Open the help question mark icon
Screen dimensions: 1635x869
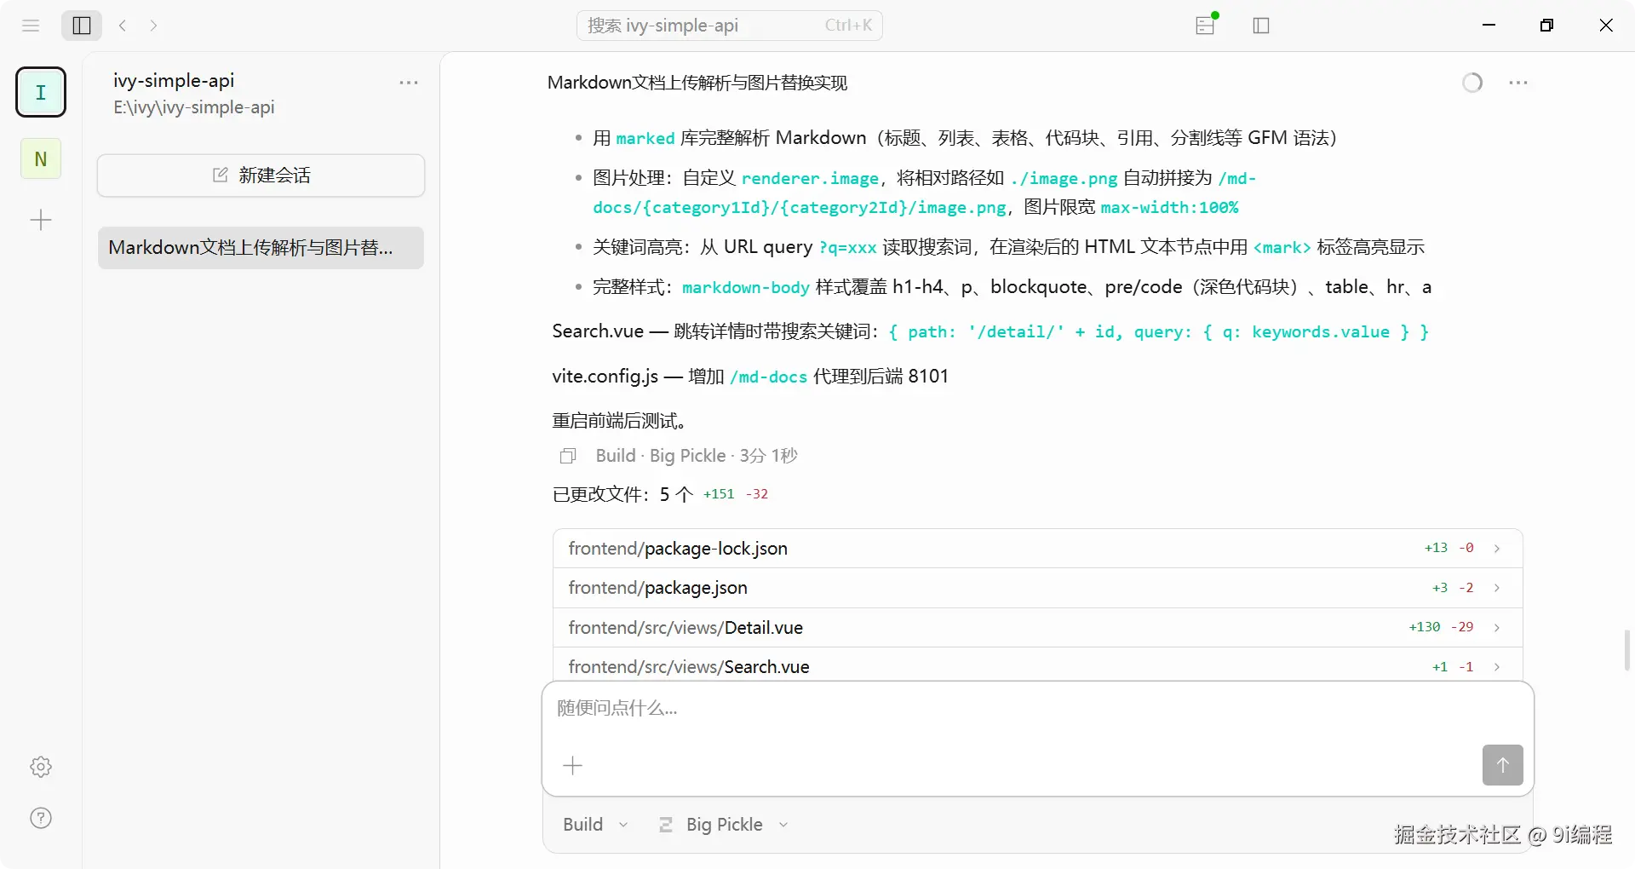[41, 818]
